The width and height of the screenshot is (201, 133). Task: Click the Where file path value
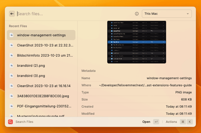tap(145, 85)
